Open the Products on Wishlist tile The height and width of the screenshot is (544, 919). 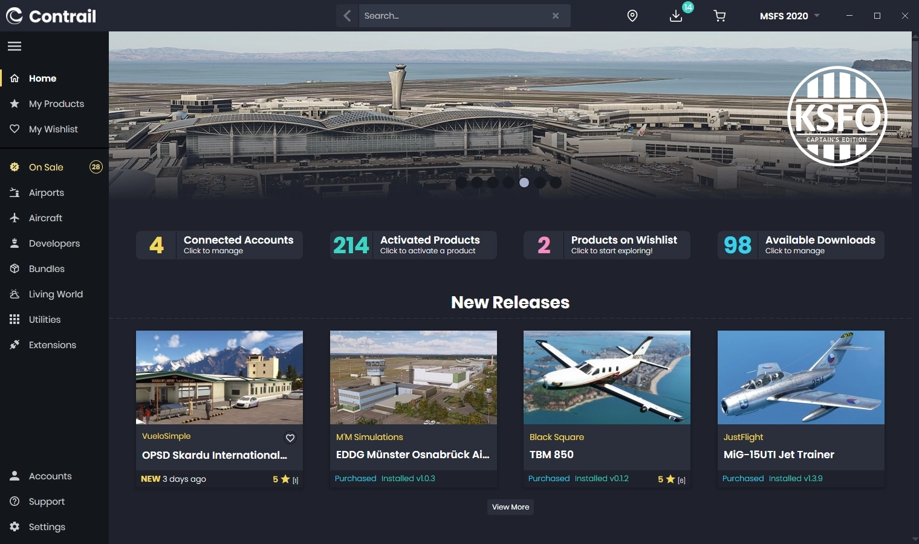pyautogui.click(x=607, y=245)
